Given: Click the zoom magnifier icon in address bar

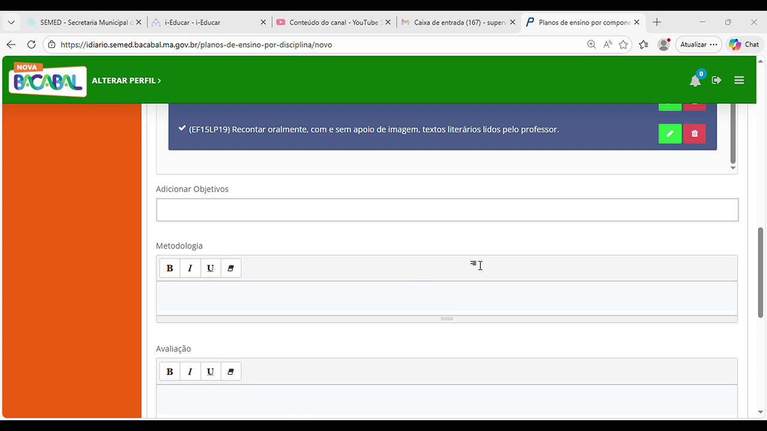Looking at the screenshot, I should click(x=591, y=44).
